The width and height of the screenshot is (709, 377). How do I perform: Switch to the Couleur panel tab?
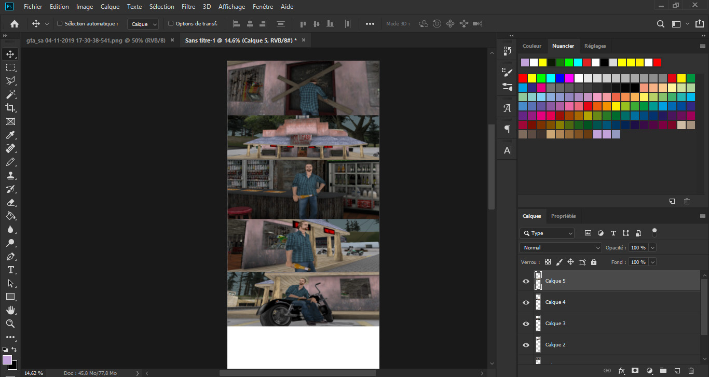[x=532, y=46]
